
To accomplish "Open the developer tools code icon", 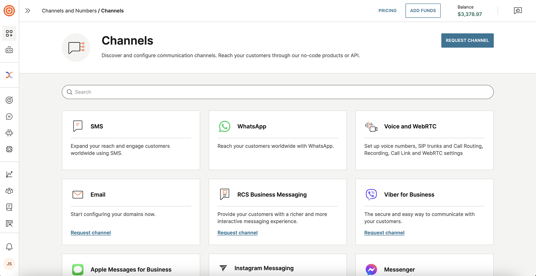I will tap(9, 50).
